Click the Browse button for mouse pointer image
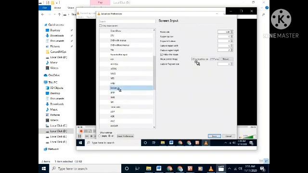This screenshot has height=173, width=308. point(227,59)
